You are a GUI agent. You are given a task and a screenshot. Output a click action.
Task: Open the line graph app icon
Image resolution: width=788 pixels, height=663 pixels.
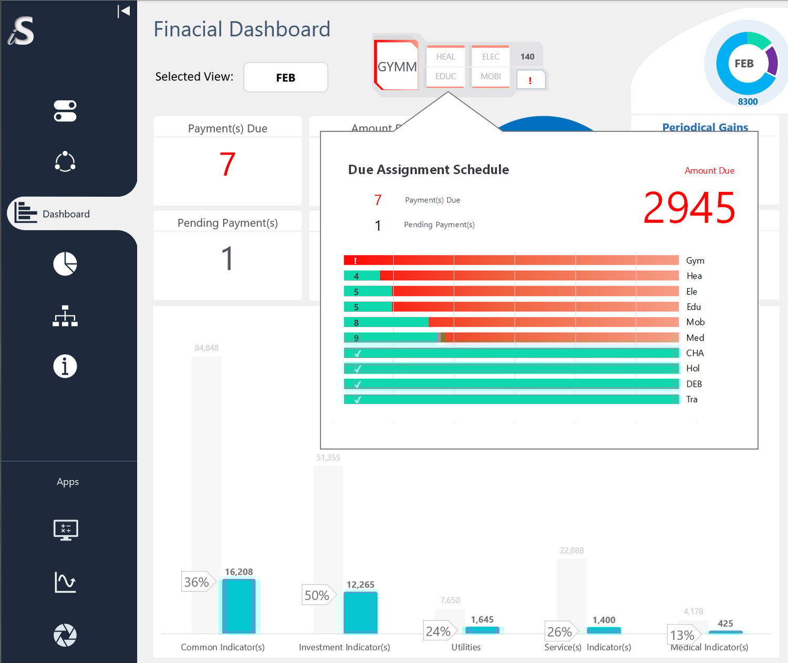(x=66, y=582)
